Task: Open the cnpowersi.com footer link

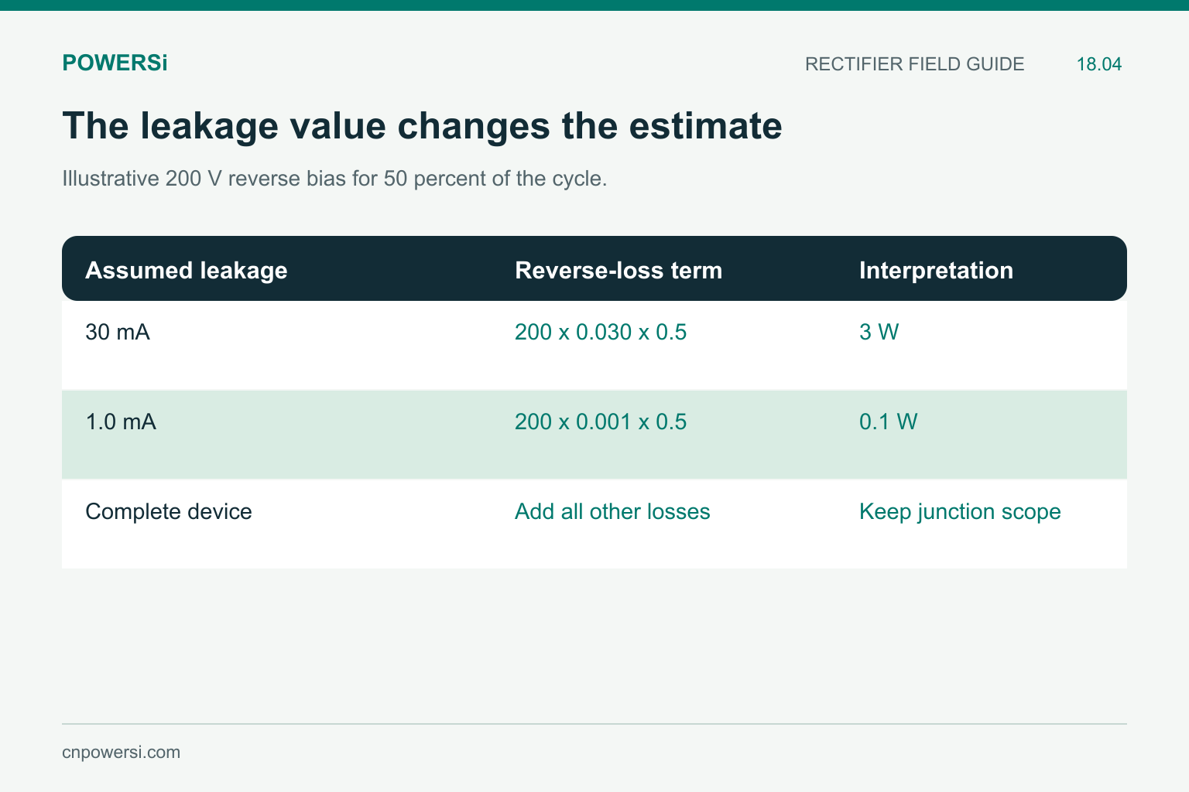Action: point(122,753)
